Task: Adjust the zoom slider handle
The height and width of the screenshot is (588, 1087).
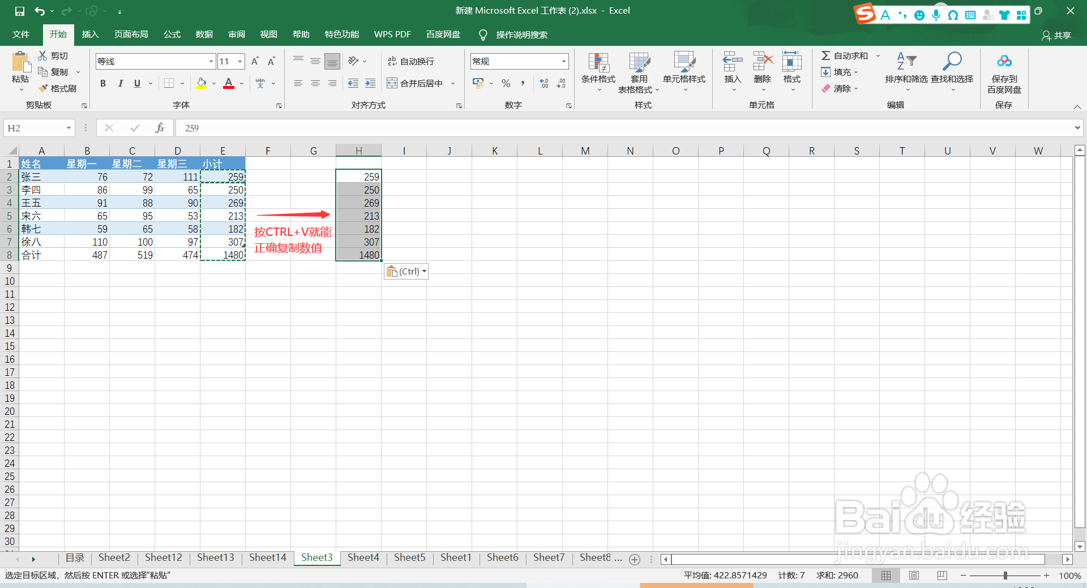Action: [x=1005, y=575]
